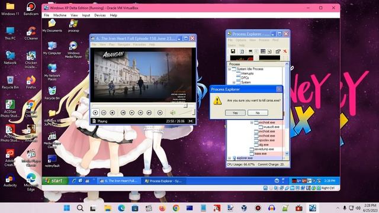Image resolution: width=379 pixels, height=213 pixels.
Task: Select the alg.exe process
Action: tap(262, 144)
